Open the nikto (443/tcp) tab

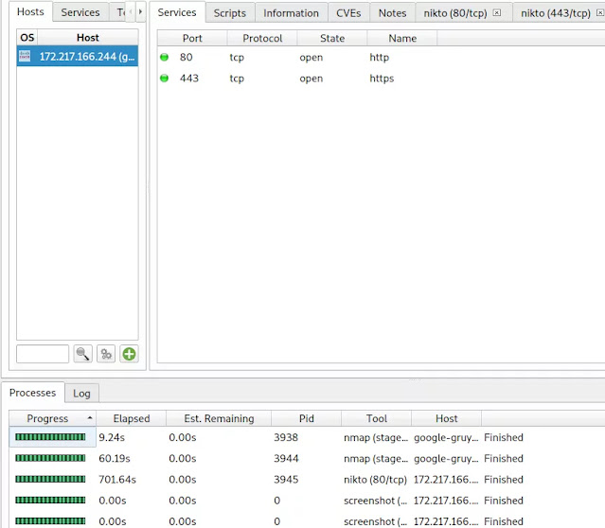tap(556, 13)
